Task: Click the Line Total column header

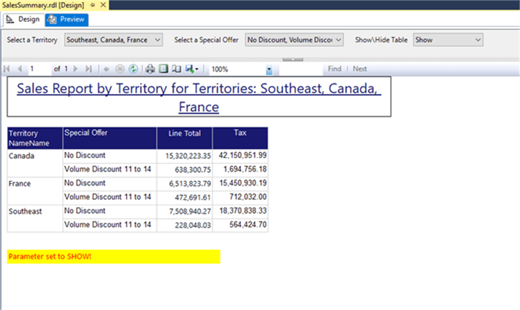Action: (184, 138)
